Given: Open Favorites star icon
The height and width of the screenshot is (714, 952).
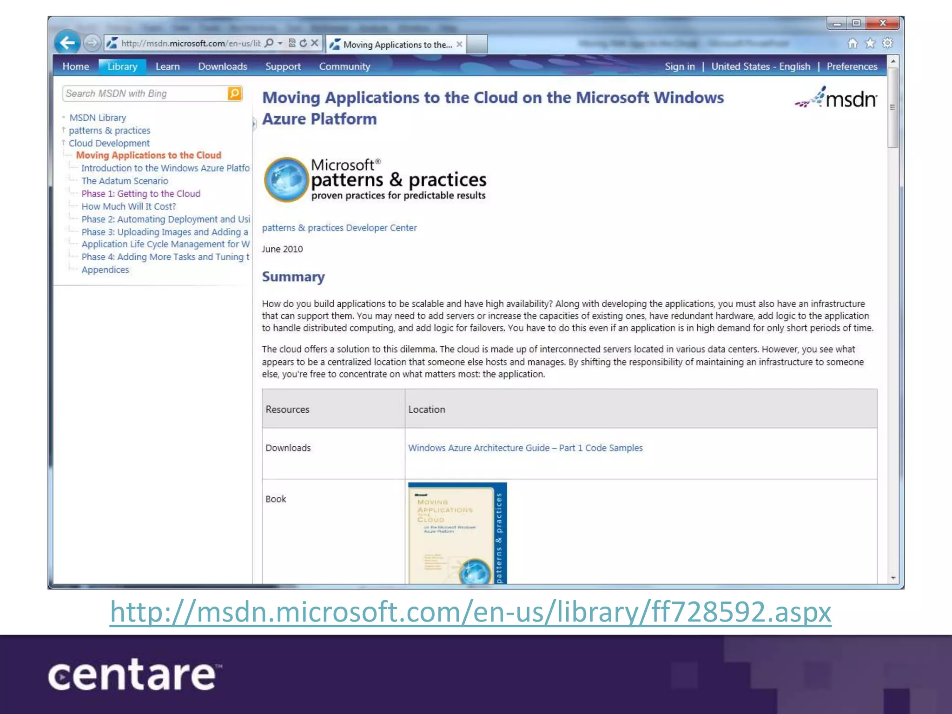Looking at the screenshot, I should click(x=870, y=43).
